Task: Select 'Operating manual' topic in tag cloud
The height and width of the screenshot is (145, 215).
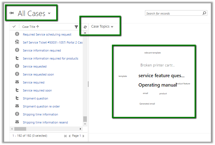Action: coord(157,85)
